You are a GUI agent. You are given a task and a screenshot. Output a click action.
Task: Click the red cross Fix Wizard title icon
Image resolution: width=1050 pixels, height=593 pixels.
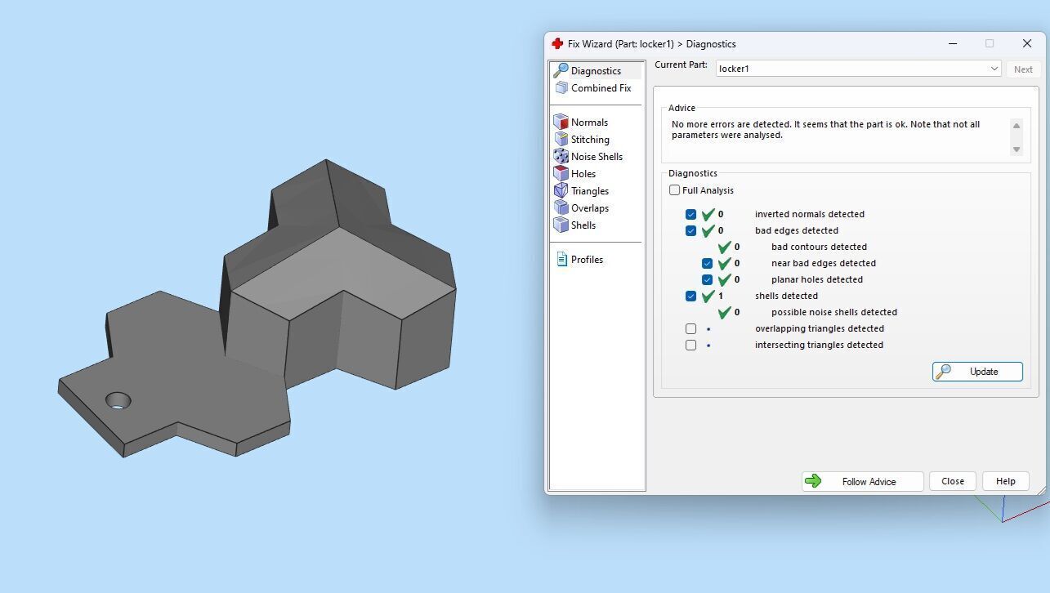click(557, 43)
